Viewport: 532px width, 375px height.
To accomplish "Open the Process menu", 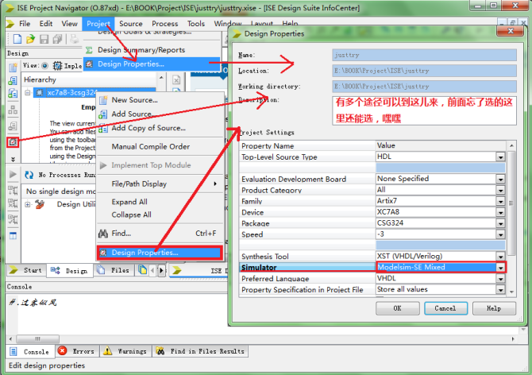I will (x=164, y=23).
